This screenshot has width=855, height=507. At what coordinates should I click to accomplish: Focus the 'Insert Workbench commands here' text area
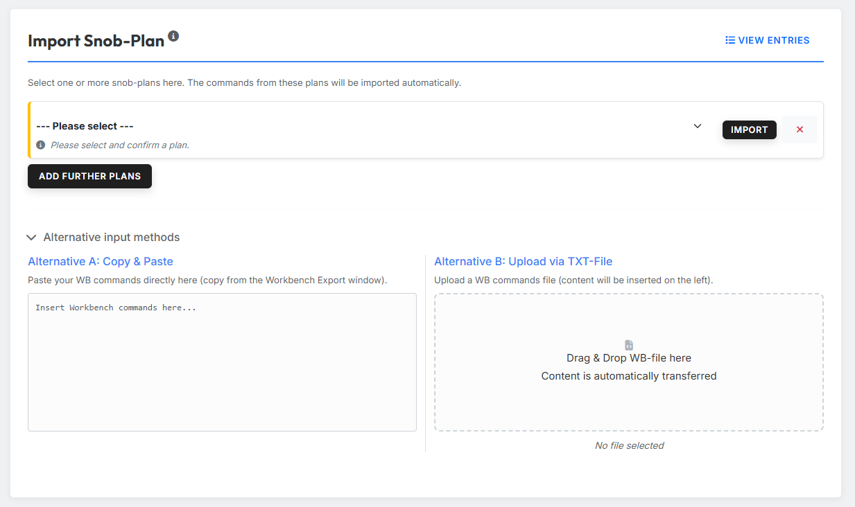pos(222,362)
